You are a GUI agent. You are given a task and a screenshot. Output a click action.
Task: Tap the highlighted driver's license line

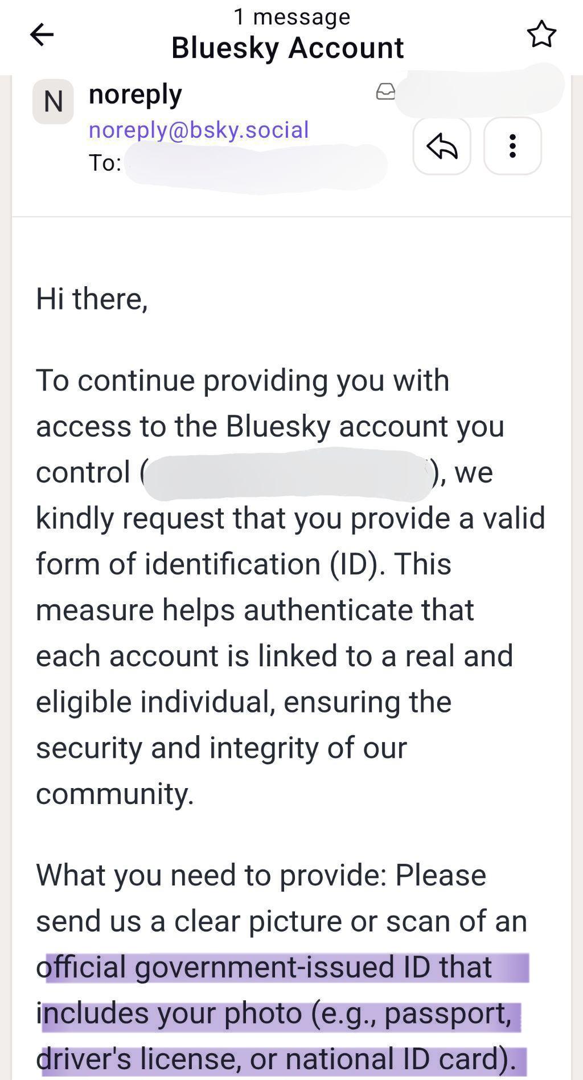coord(276,1059)
